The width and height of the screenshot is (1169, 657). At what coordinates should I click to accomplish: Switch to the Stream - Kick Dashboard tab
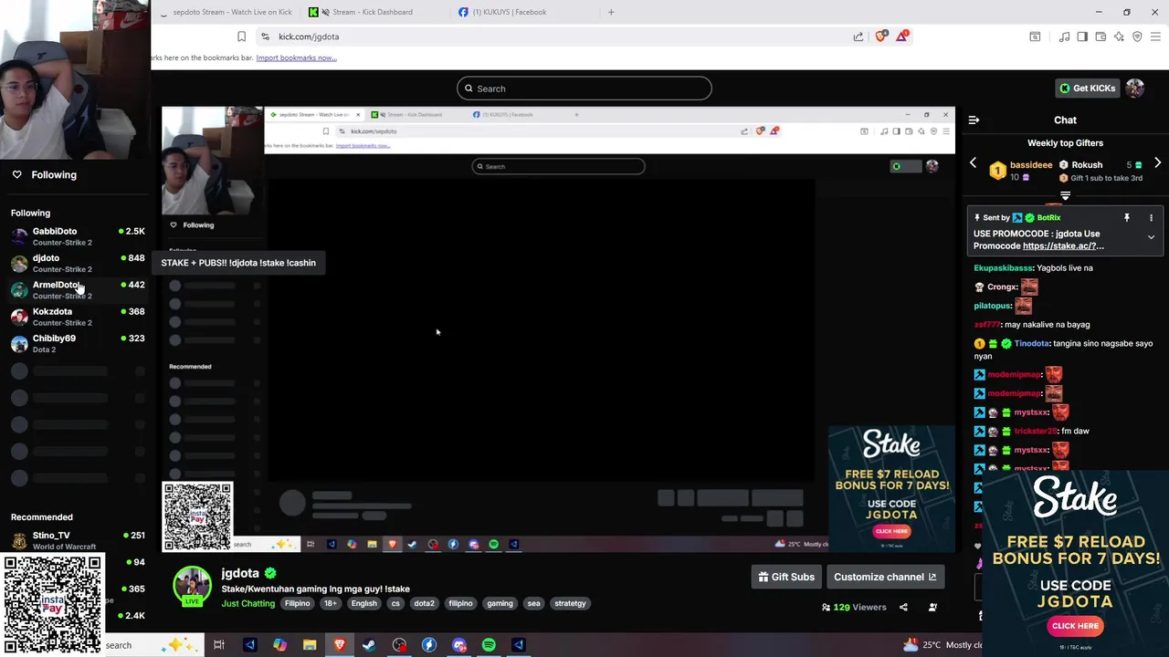coord(372,12)
